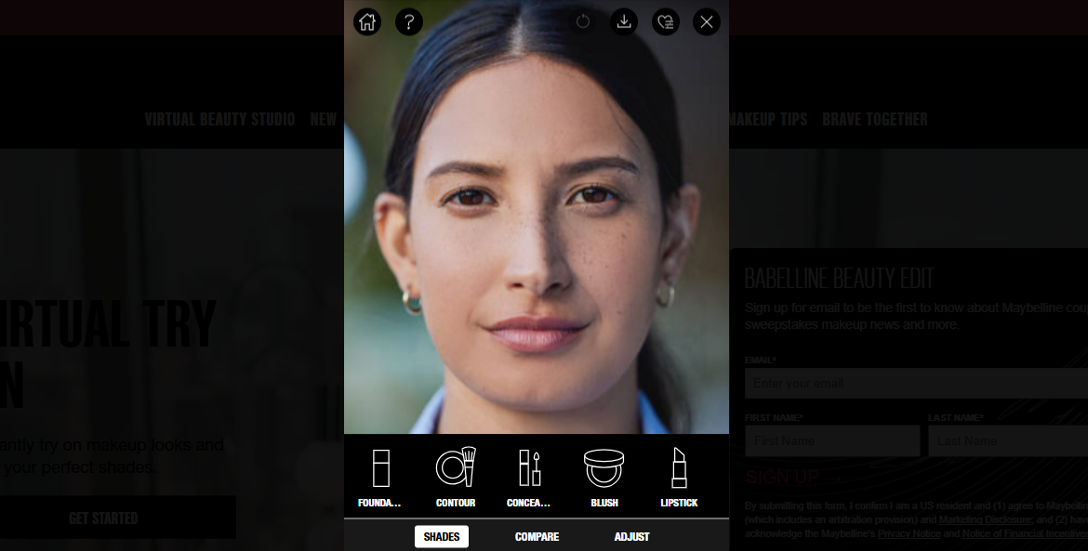Image resolution: width=1088 pixels, height=551 pixels.
Task: Open the Notice of Financial Incentives link
Action: pos(1025,533)
